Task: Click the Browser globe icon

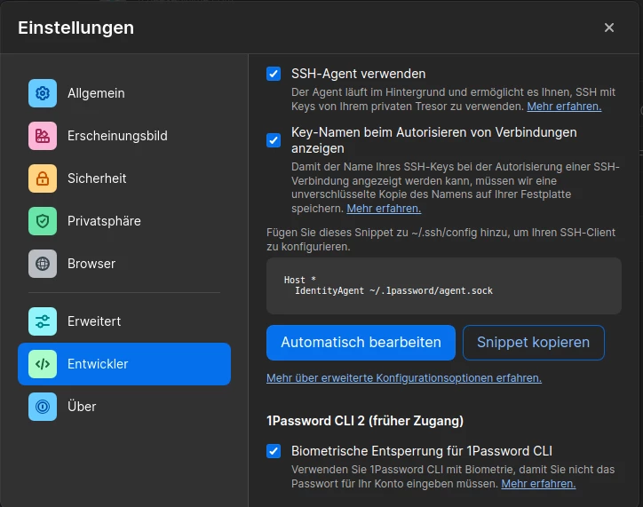Action: click(43, 264)
